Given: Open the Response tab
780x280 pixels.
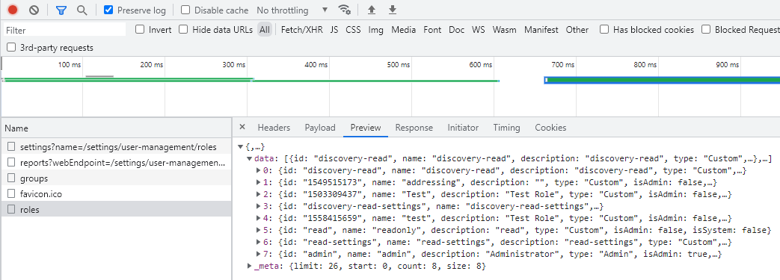Looking at the screenshot, I should tap(414, 128).
